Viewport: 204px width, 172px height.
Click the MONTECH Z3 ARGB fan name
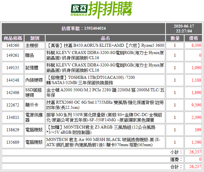tap(101, 130)
